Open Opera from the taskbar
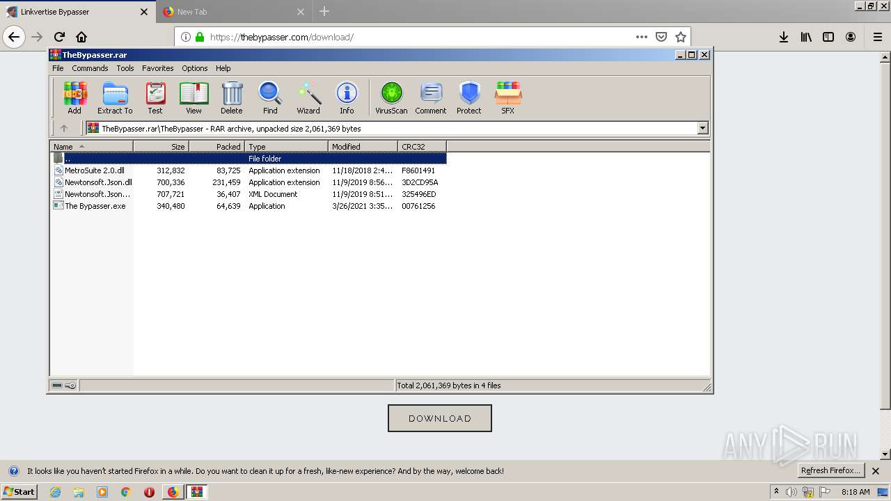Screen dimensions: 891x501 (149, 492)
